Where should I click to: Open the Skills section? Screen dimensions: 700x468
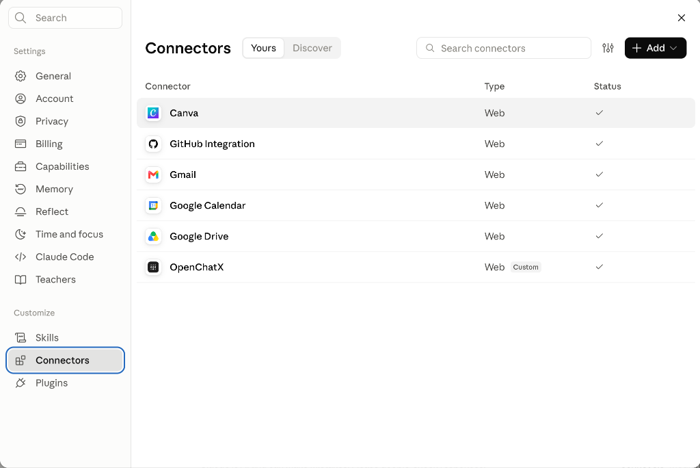pos(65,337)
